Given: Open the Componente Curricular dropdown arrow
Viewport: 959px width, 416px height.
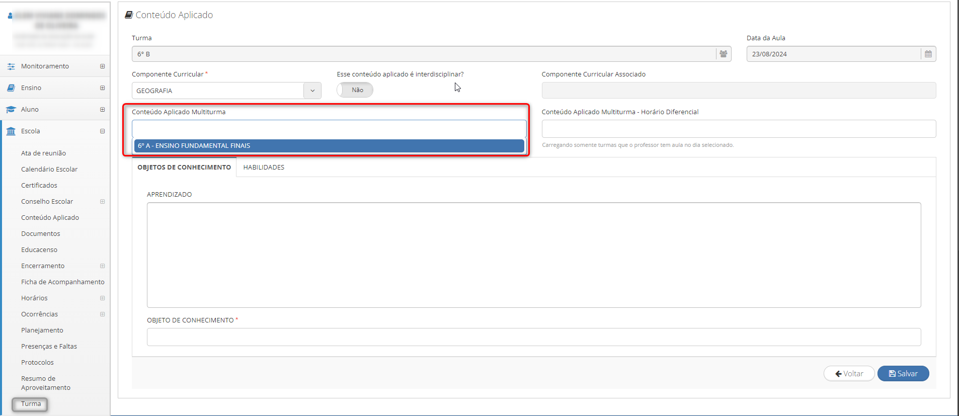Looking at the screenshot, I should [x=312, y=91].
